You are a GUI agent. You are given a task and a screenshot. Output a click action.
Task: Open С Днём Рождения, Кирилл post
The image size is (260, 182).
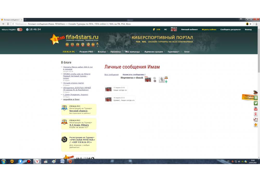75,94
